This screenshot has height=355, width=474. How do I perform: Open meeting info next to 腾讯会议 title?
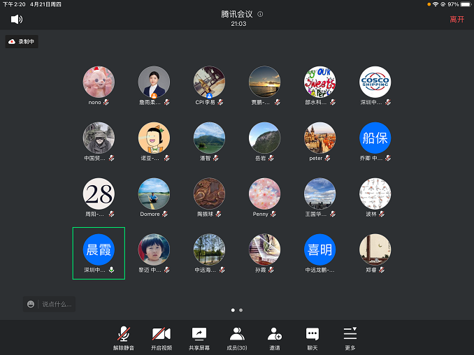pos(260,14)
